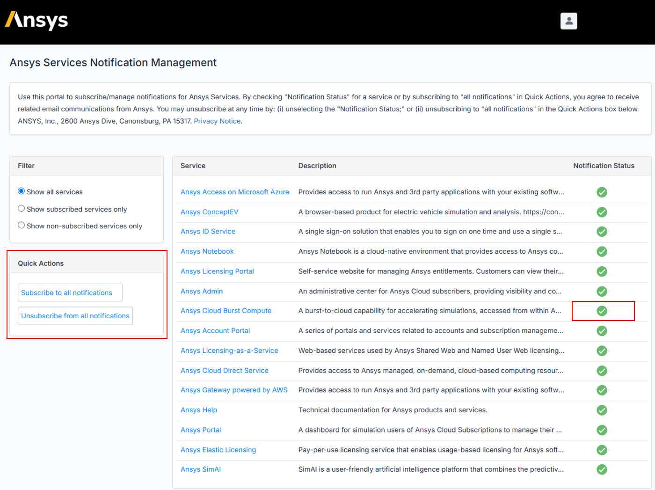This screenshot has width=655, height=490.
Task: Toggle notification checkmark for Ansys Licensing Portal
Action: click(x=602, y=271)
